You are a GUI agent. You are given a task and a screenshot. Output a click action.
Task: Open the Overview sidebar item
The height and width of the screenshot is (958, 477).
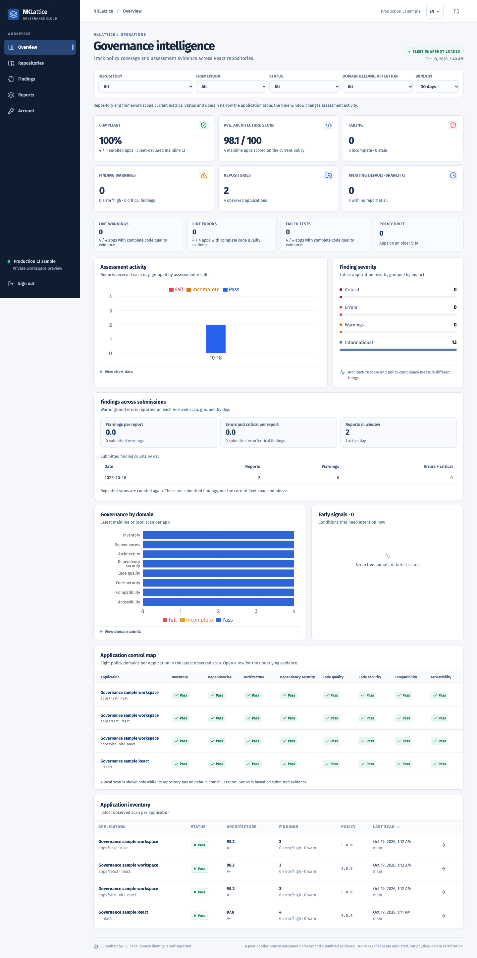[x=40, y=47]
